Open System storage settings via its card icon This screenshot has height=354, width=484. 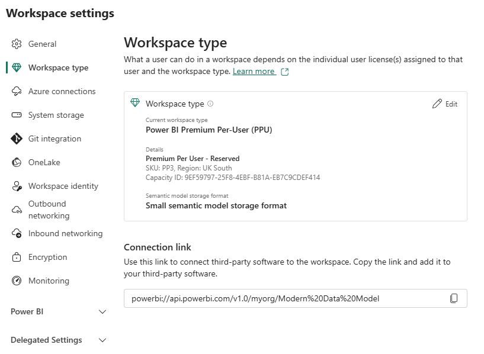click(x=17, y=115)
